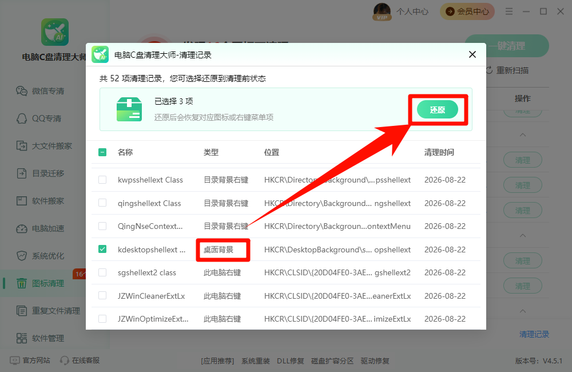Select the 图标清理 trash bin icon
Viewport: 572px width, 372px height.
click(x=22, y=283)
